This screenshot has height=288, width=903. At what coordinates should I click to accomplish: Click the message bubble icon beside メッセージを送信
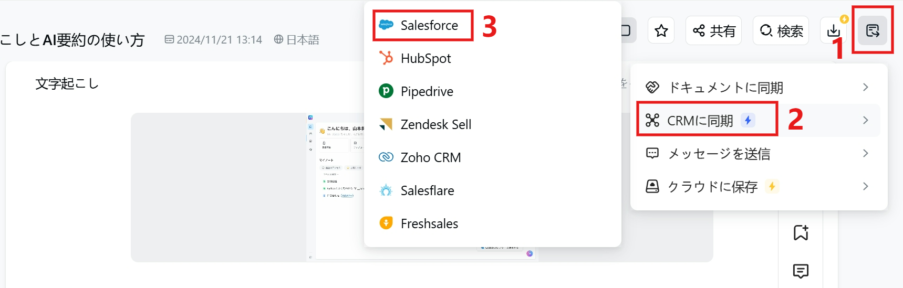pyautogui.click(x=652, y=153)
